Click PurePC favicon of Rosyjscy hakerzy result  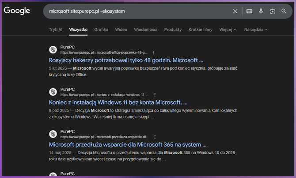(x=53, y=50)
